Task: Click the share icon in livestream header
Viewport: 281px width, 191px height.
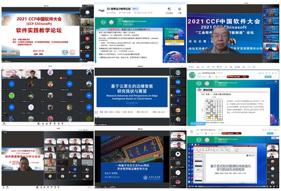Action: pos(179,9)
